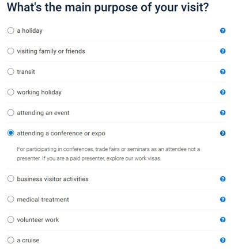Open help icon for a cruise

(222, 240)
